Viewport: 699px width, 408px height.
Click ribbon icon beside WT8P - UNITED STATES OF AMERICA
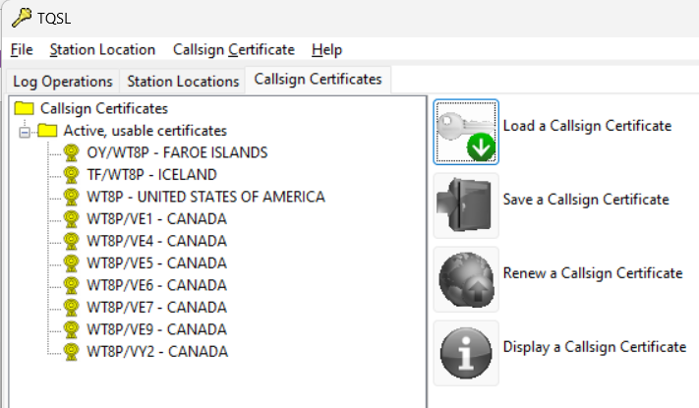coord(71,197)
